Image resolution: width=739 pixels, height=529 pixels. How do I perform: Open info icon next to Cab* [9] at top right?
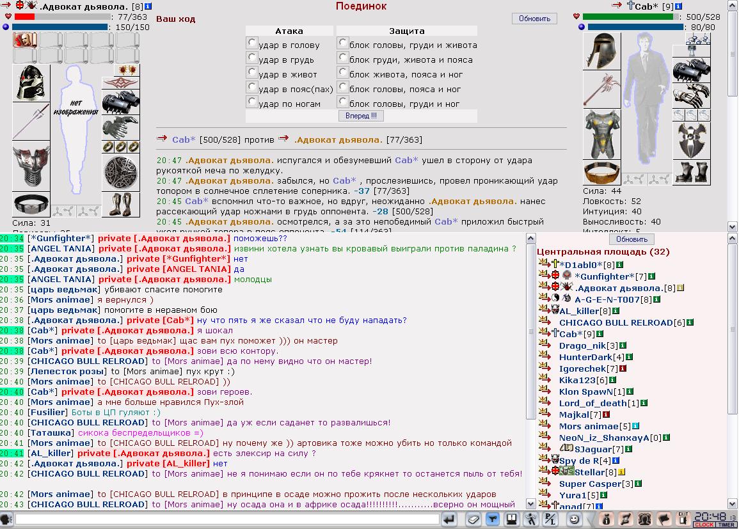pyautogui.click(x=679, y=6)
